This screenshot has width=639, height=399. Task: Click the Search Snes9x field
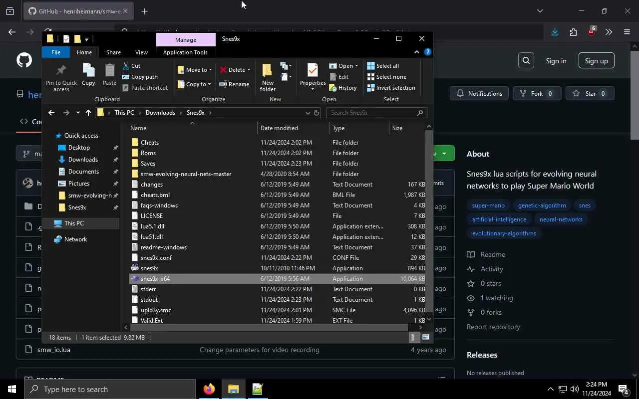[x=377, y=113]
